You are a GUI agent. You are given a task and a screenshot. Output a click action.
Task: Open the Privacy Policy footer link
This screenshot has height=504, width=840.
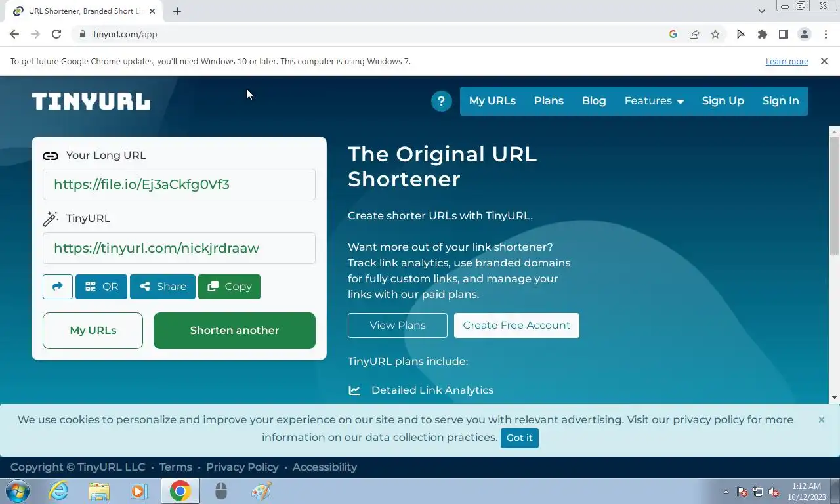coord(242,467)
